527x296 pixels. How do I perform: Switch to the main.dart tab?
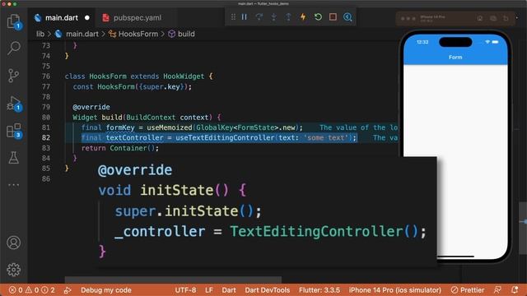(62, 18)
